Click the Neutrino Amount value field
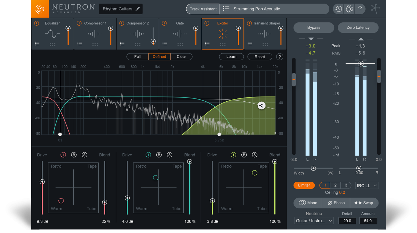The width and height of the screenshot is (417, 233). coord(368,221)
